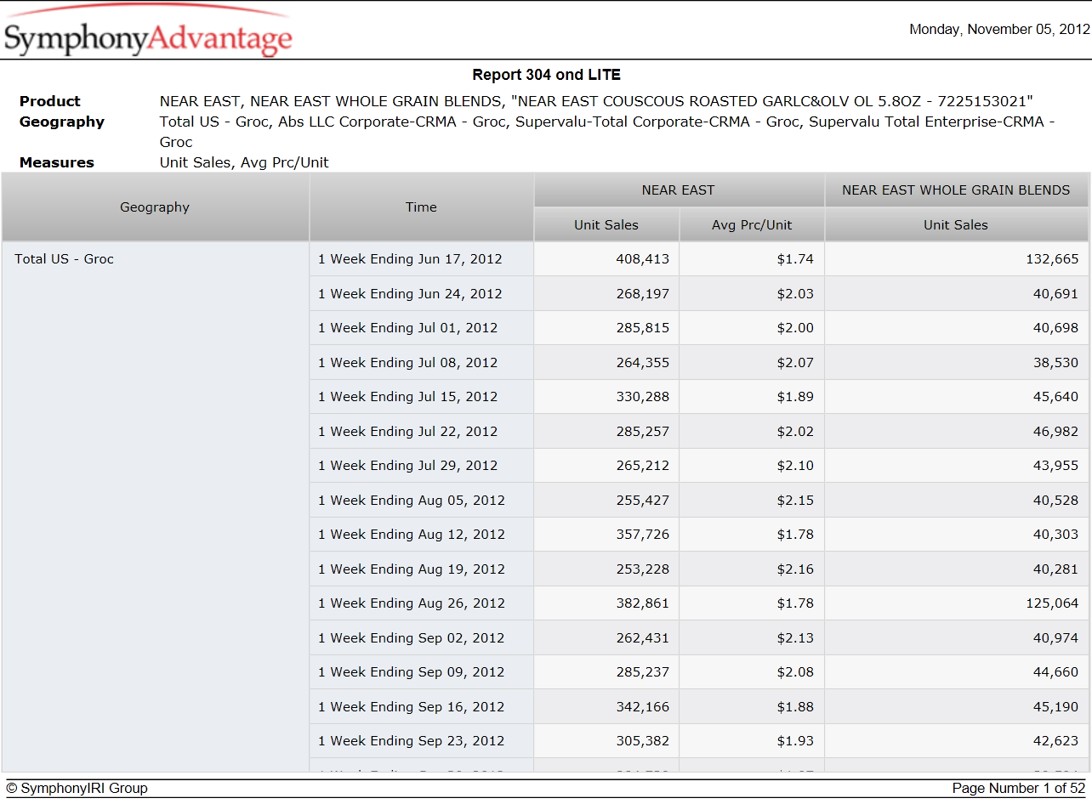
Task: Click the average price $2.03
Action: tap(795, 294)
